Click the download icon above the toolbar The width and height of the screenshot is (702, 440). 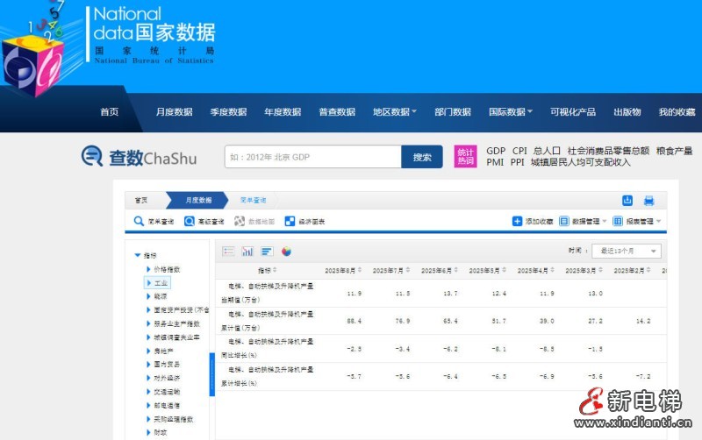[x=627, y=201]
